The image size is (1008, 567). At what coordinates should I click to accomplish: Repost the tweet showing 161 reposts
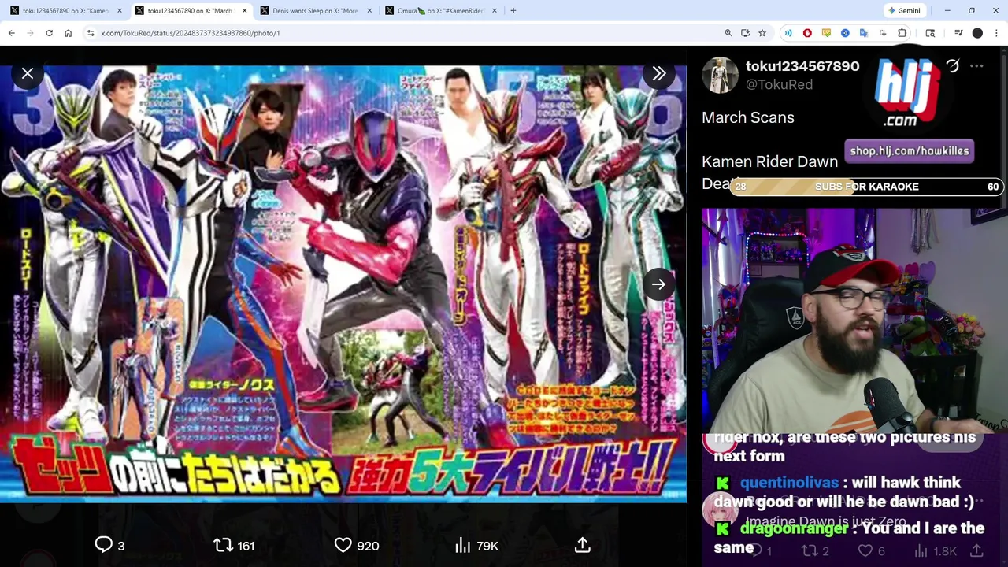point(234,545)
